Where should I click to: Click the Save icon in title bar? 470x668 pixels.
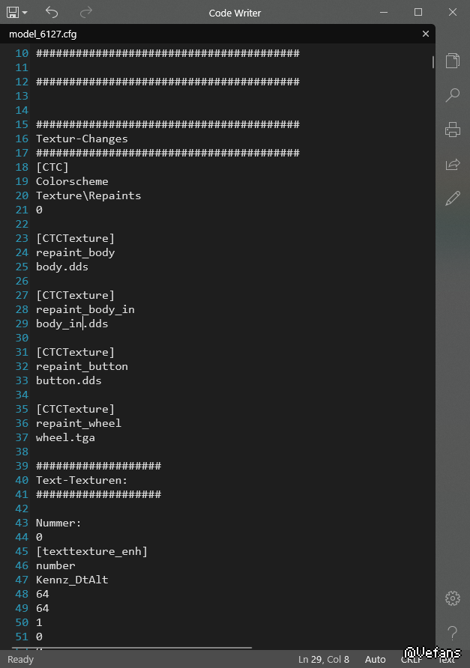[13, 12]
